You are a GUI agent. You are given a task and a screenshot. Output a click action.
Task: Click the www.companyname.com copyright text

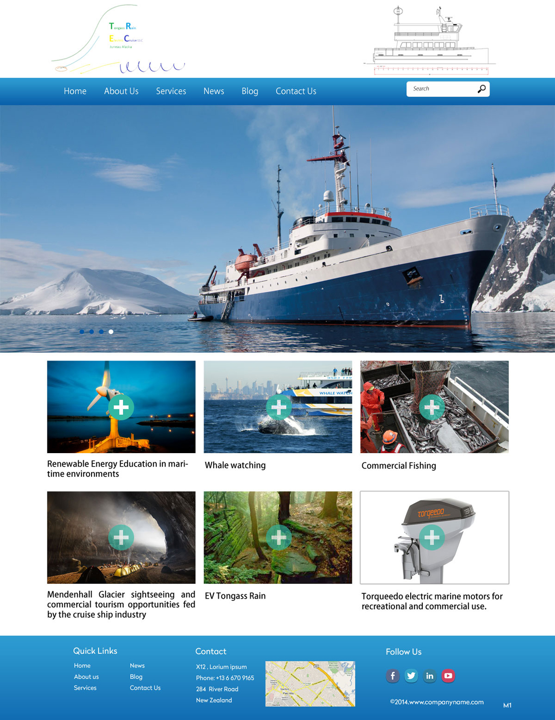(437, 702)
